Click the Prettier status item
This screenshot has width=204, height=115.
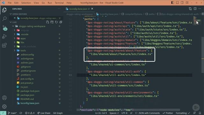tap(168, 113)
